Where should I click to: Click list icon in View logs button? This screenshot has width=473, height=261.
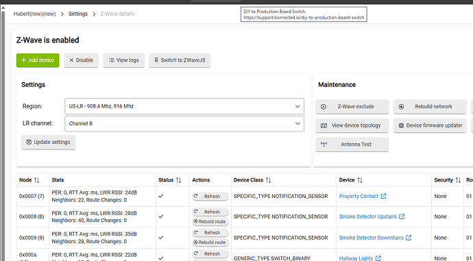[x=111, y=60]
